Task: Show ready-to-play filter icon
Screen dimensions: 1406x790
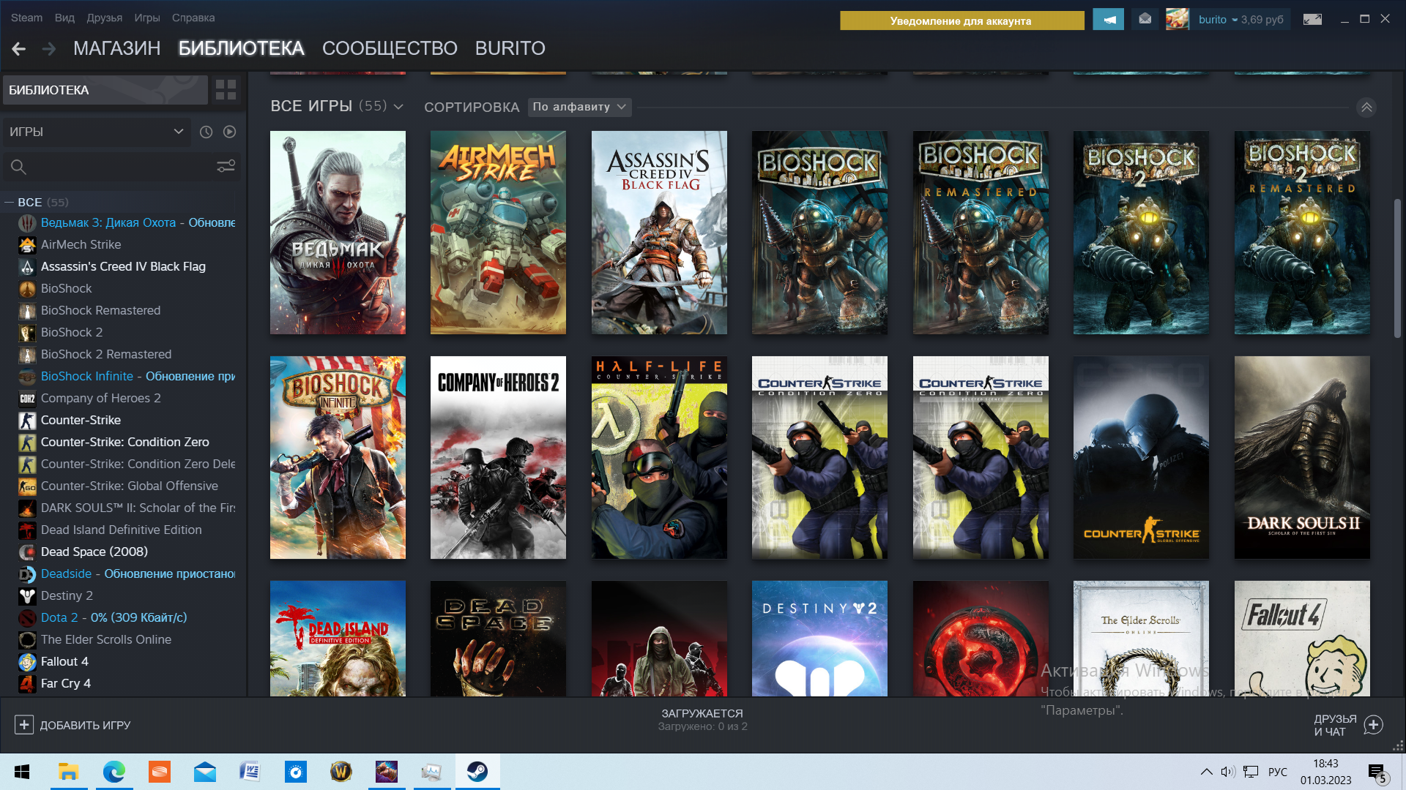Action: pyautogui.click(x=230, y=132)
